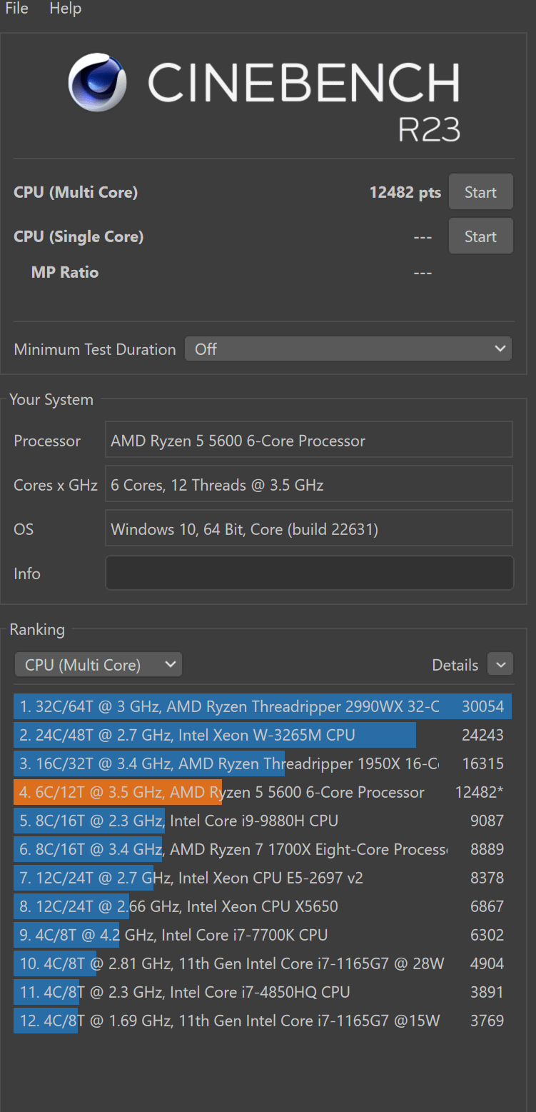536x1112 pixels.
Task: Click the Details label in Ranking
Action: coord(455,665)
